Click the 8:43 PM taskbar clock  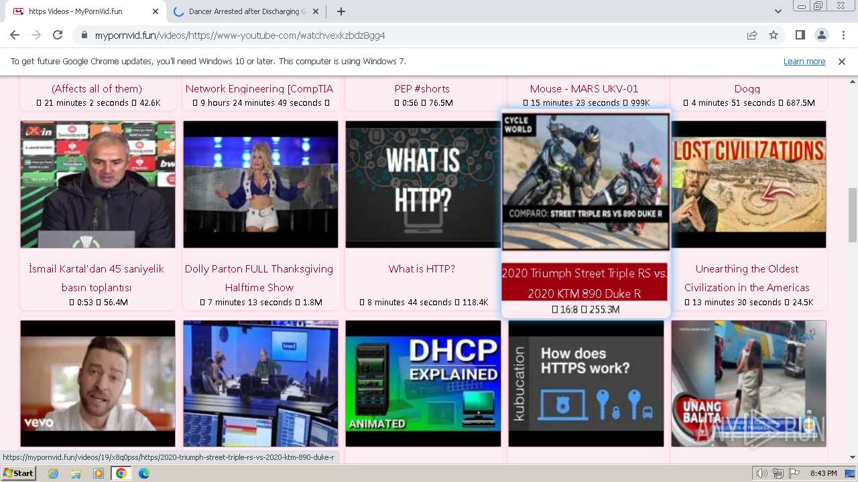click(x=823, y=473)
